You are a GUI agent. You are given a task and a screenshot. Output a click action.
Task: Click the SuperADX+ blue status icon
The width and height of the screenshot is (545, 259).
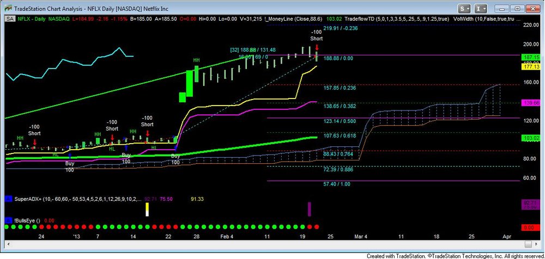8,199
